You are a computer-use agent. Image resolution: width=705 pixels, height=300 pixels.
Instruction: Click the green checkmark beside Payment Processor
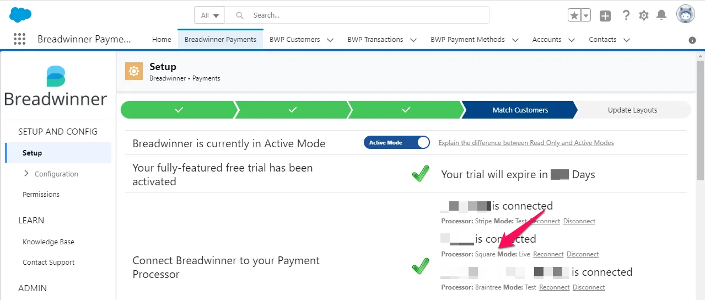click(x=421, y=267)
